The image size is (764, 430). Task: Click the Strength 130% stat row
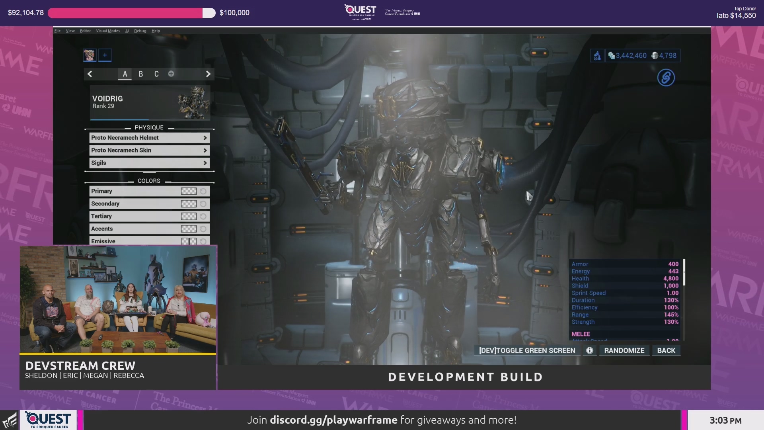pos(625,322)
